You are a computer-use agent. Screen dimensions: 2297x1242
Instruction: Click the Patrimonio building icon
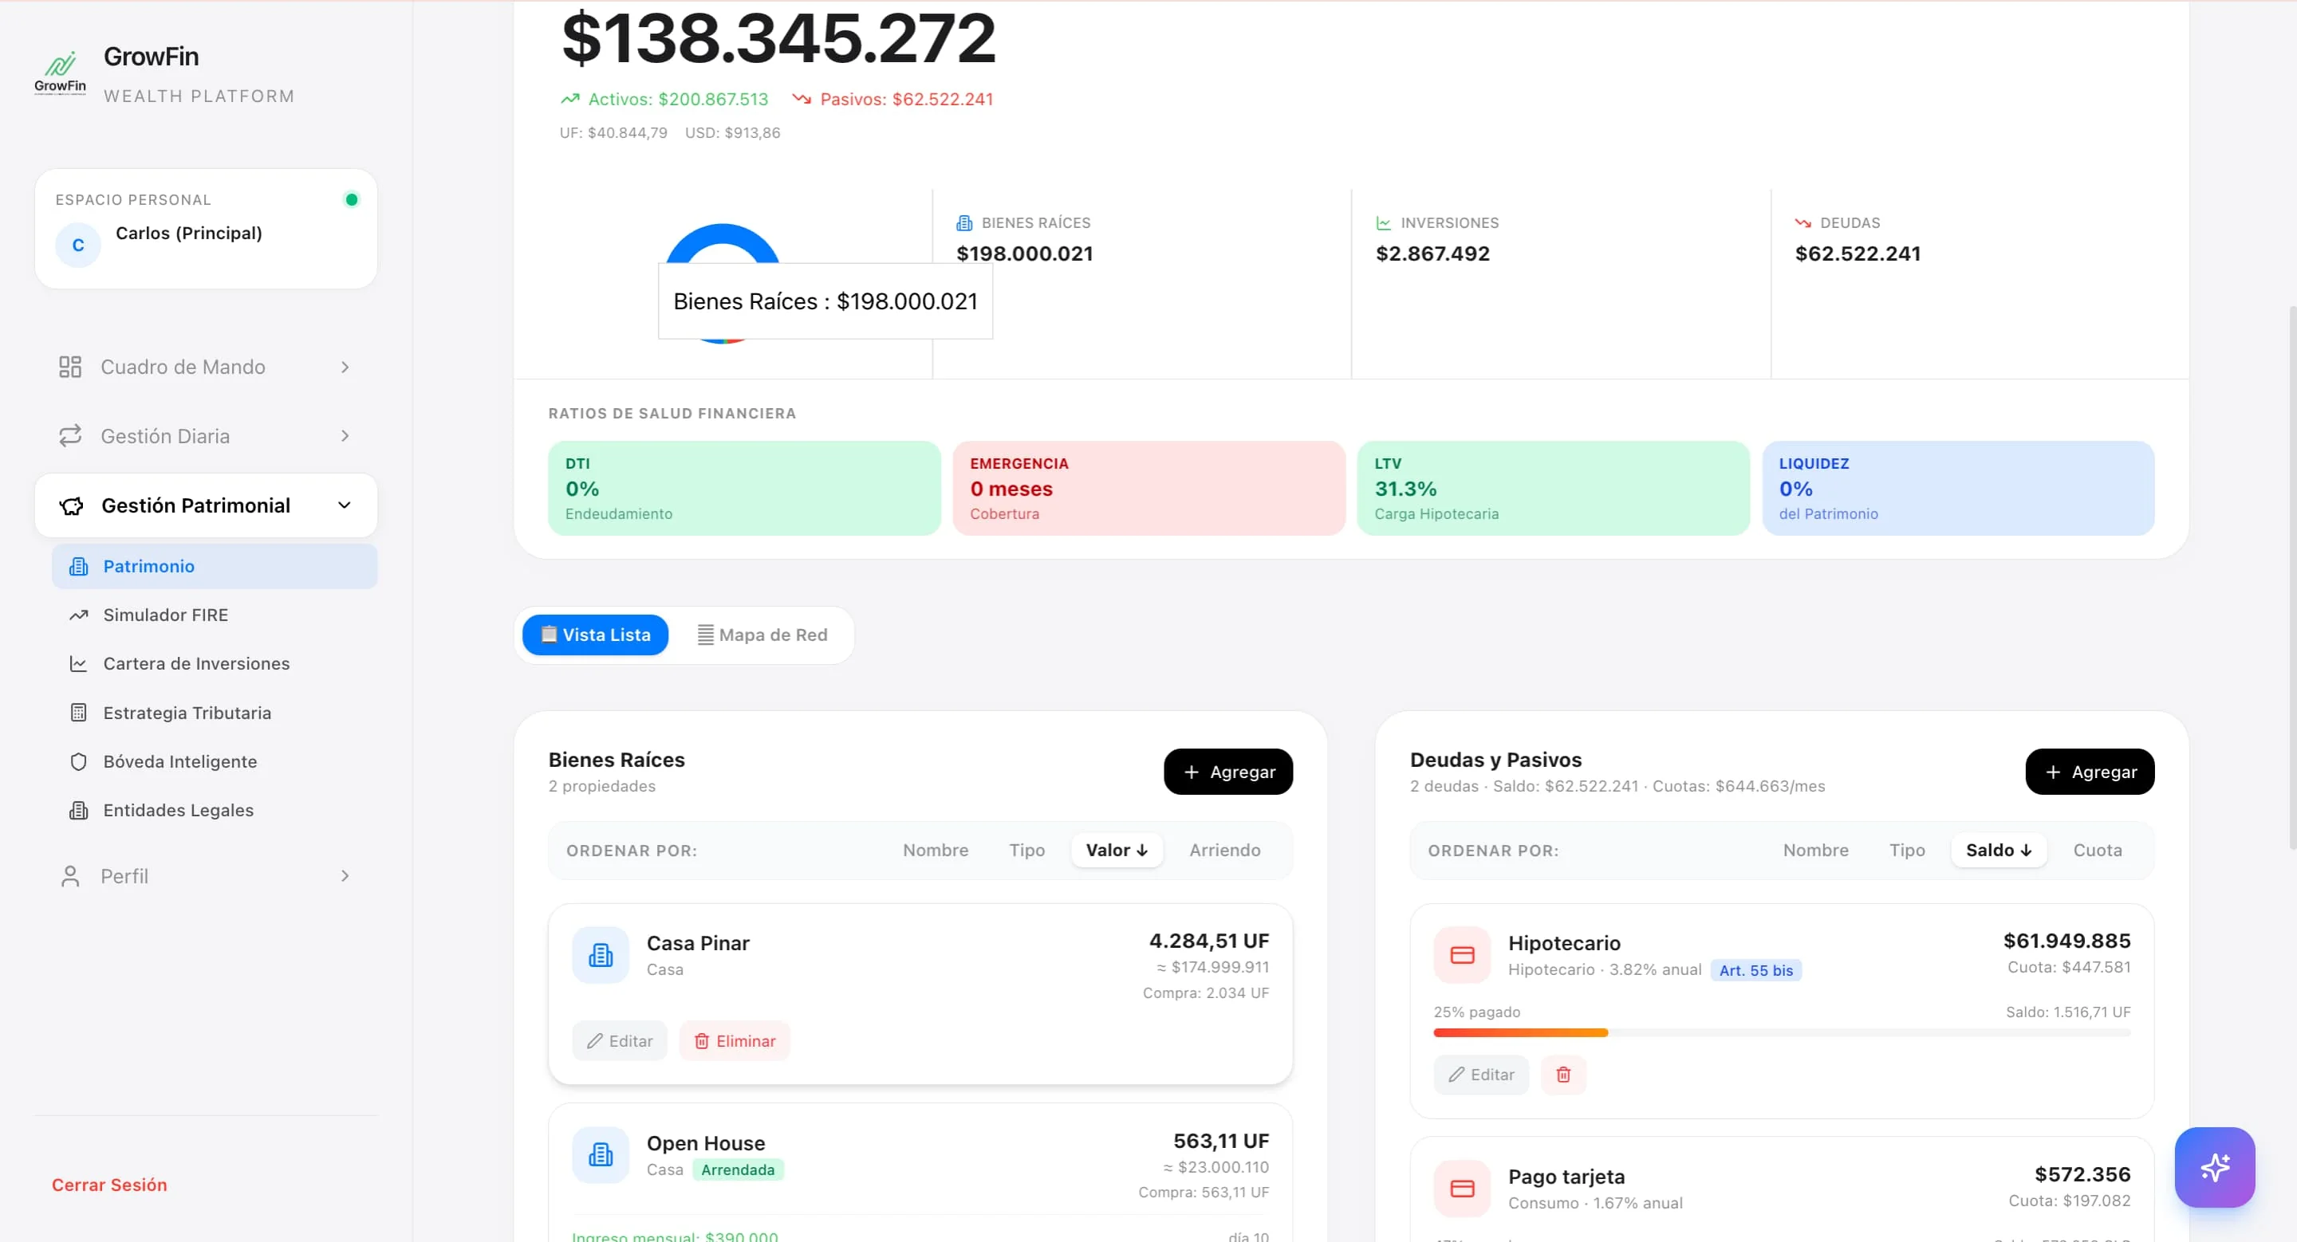(78, 567)
